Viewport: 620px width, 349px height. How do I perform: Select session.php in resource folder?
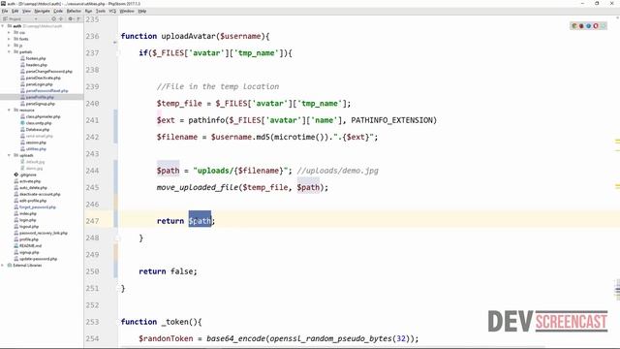(33, 143)
